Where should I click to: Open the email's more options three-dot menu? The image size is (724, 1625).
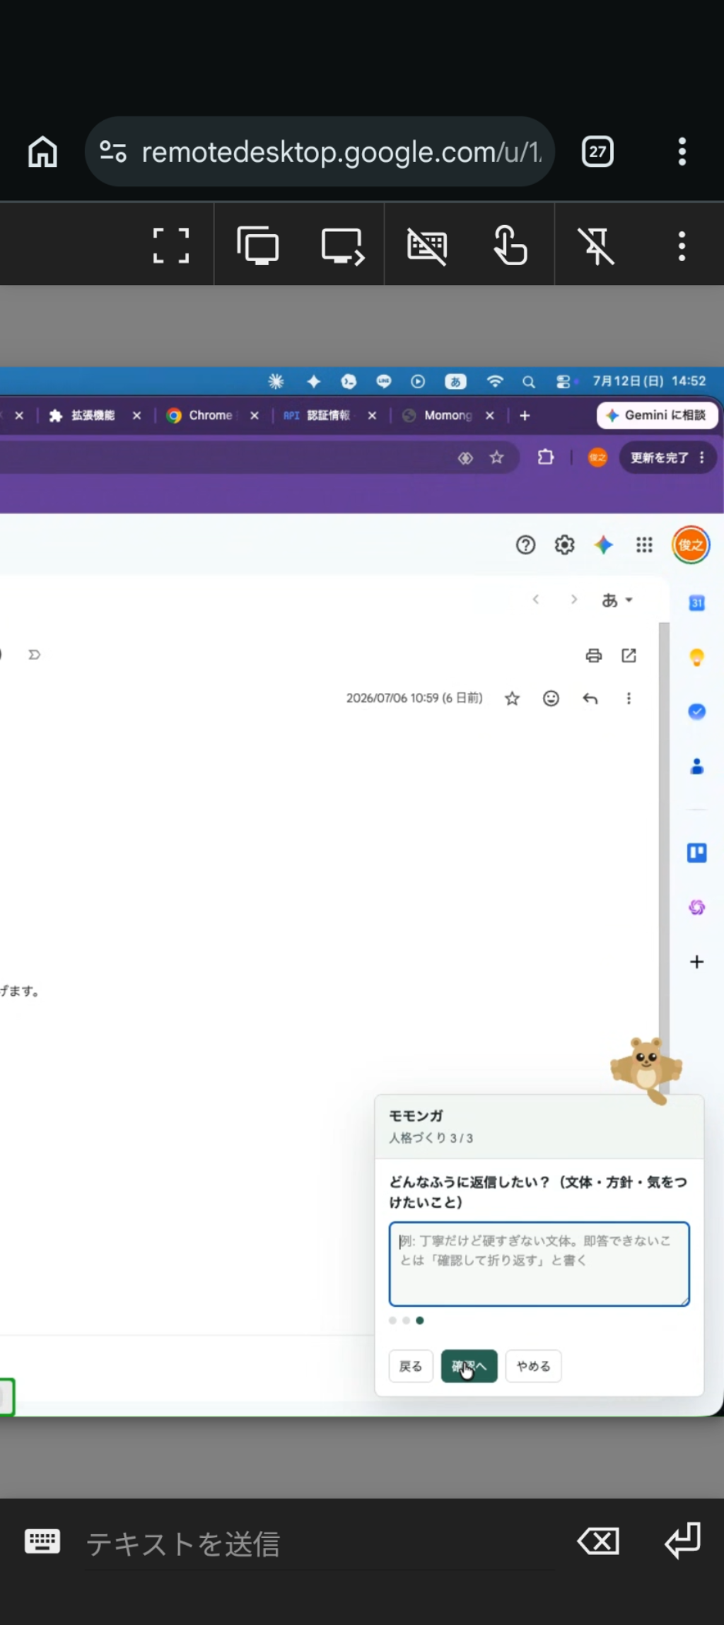(x=629, y=699)
